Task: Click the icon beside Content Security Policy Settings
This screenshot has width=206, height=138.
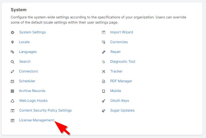Action: coord(13,111)
